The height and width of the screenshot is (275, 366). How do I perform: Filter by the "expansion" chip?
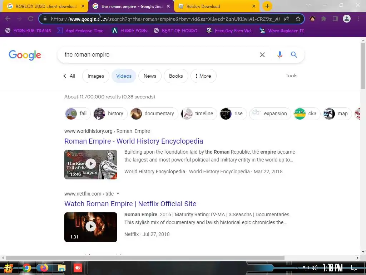click(x=270, y=114)
